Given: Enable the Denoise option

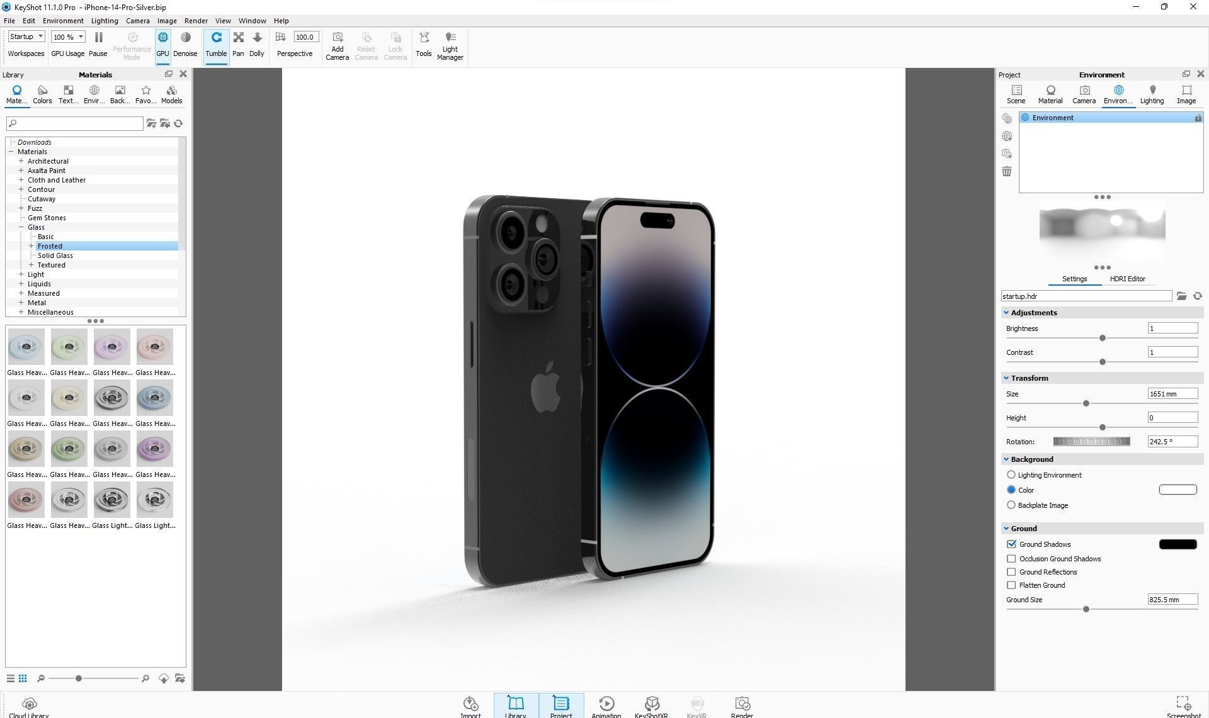Looking at the screenshot, I should [x=185, y=44].
